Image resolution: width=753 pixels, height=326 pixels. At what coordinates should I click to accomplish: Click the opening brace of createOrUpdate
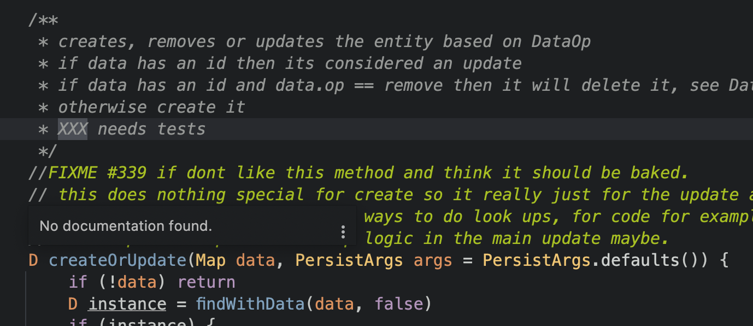click(723, 260)
